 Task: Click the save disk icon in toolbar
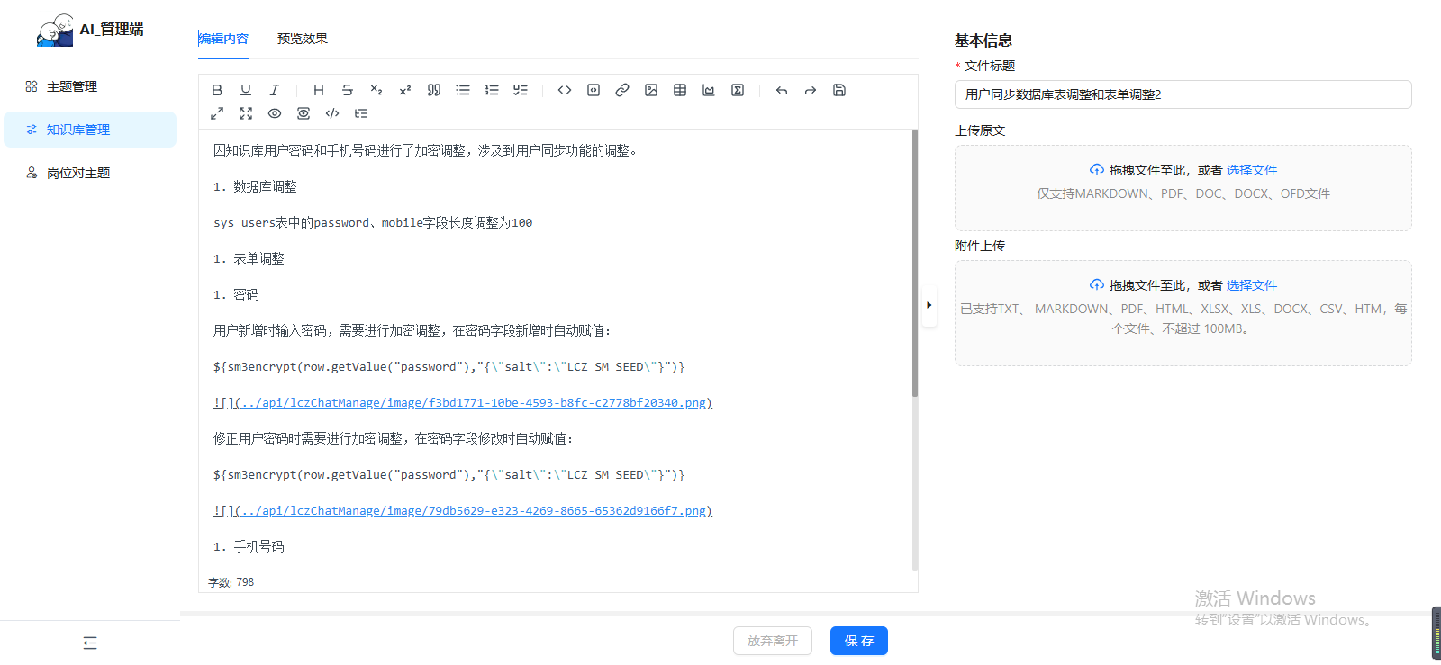click(839, 90)
